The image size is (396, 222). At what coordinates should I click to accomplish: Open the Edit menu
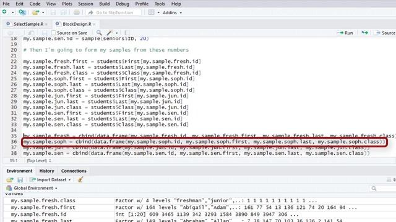coord(19,4)
